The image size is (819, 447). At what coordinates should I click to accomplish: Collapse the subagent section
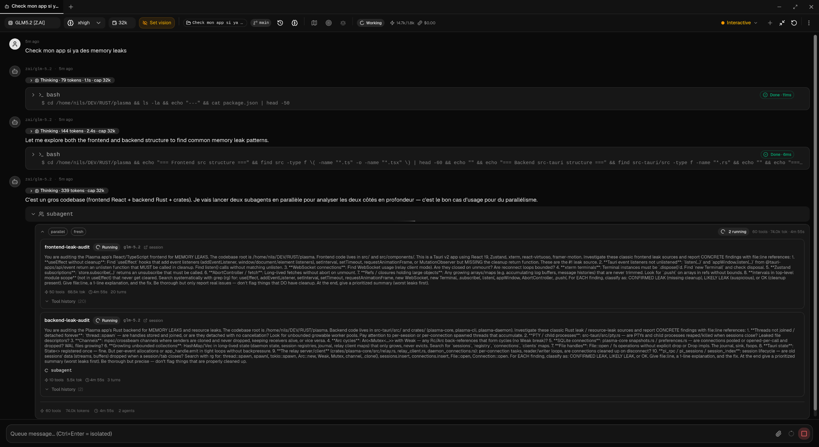pyautogui.click(x=417, y=214)
